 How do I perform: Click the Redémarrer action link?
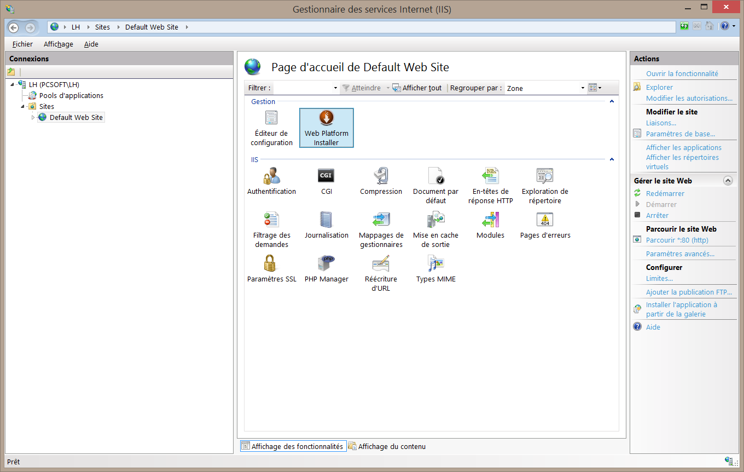click(665, 193)
